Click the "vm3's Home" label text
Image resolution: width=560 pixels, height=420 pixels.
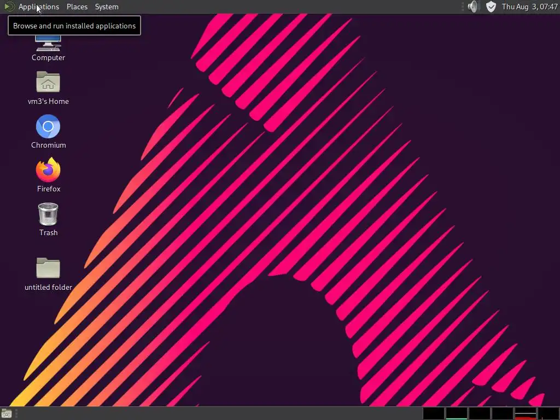pyautogui.click(x=48, y=101)
